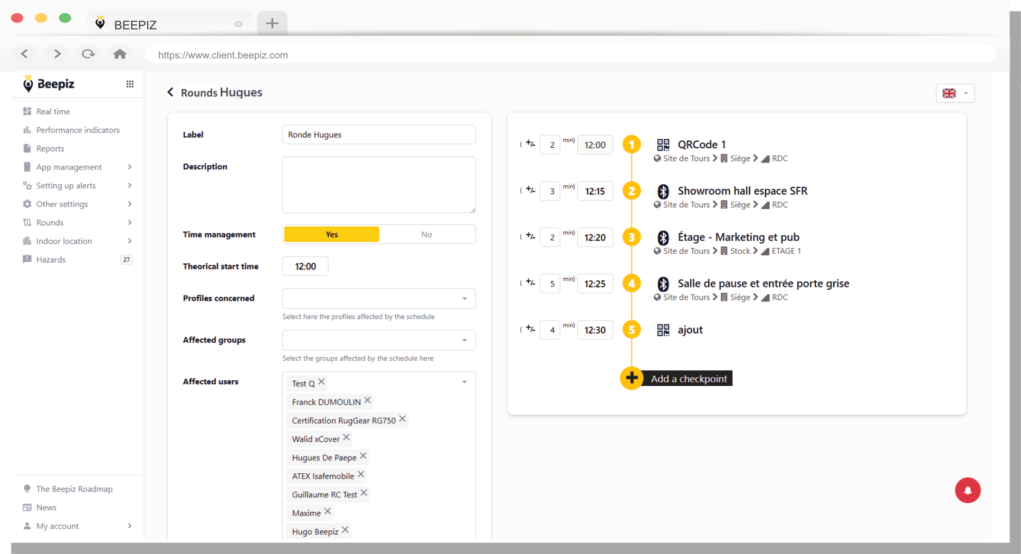Image resolution: width=1021 pixels, height=554 pixels.
Task: Open The Beepiz Roadmap link
Action: [x=74, y=489]
